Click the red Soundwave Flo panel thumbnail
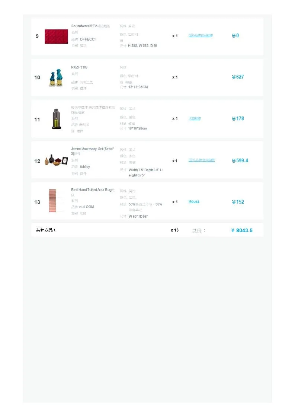 click(56, 36)
